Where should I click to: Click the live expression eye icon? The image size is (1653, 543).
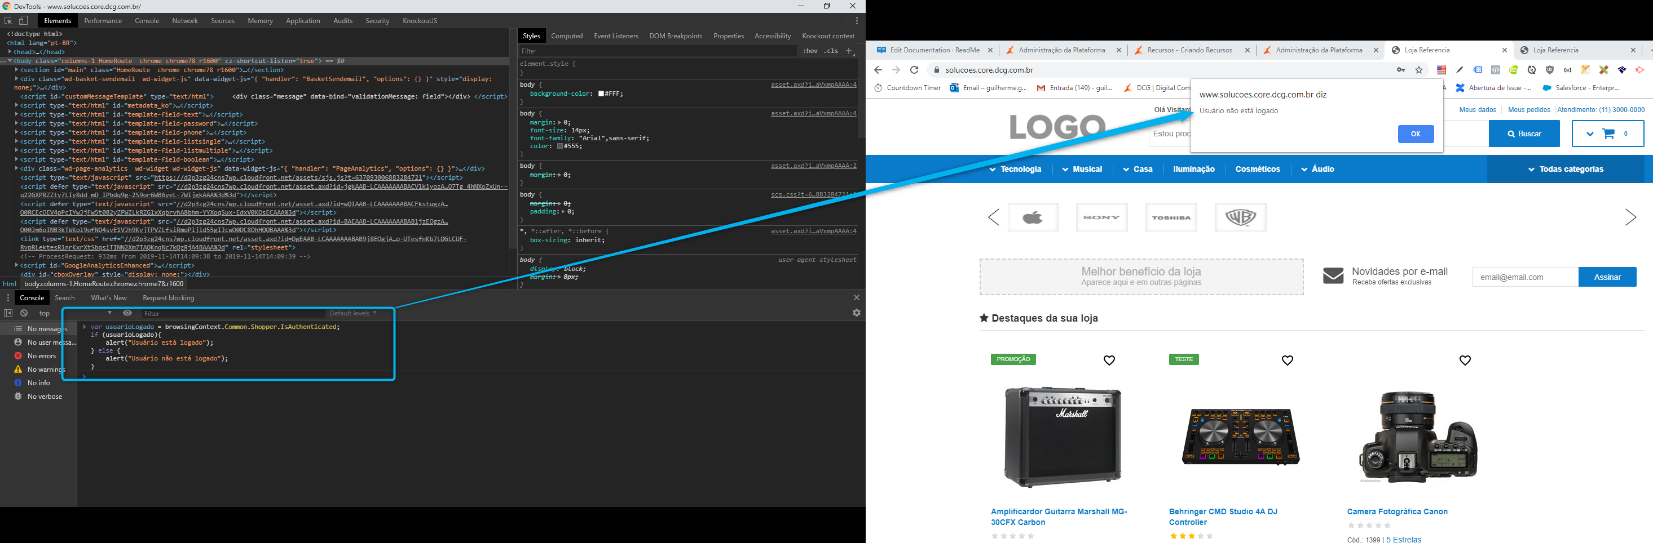point(127,313)
